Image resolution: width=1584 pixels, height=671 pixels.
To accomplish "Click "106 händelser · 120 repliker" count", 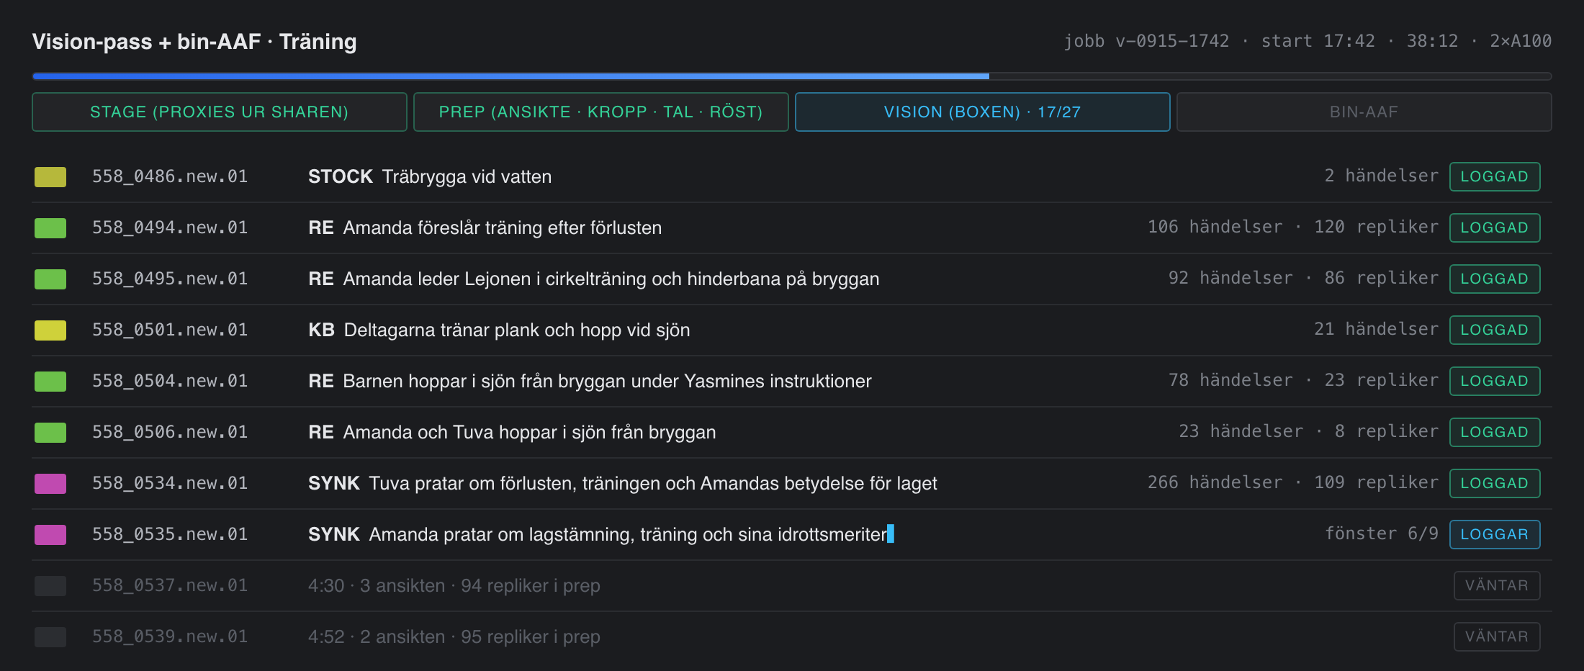I will 1293,227.
